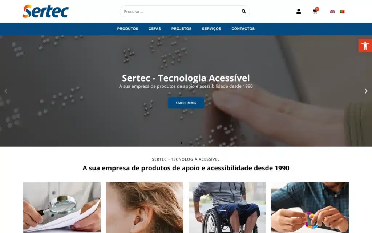Go to the CONTACTOS page
This screenshot has width=372, height=233.
point(243,29)
